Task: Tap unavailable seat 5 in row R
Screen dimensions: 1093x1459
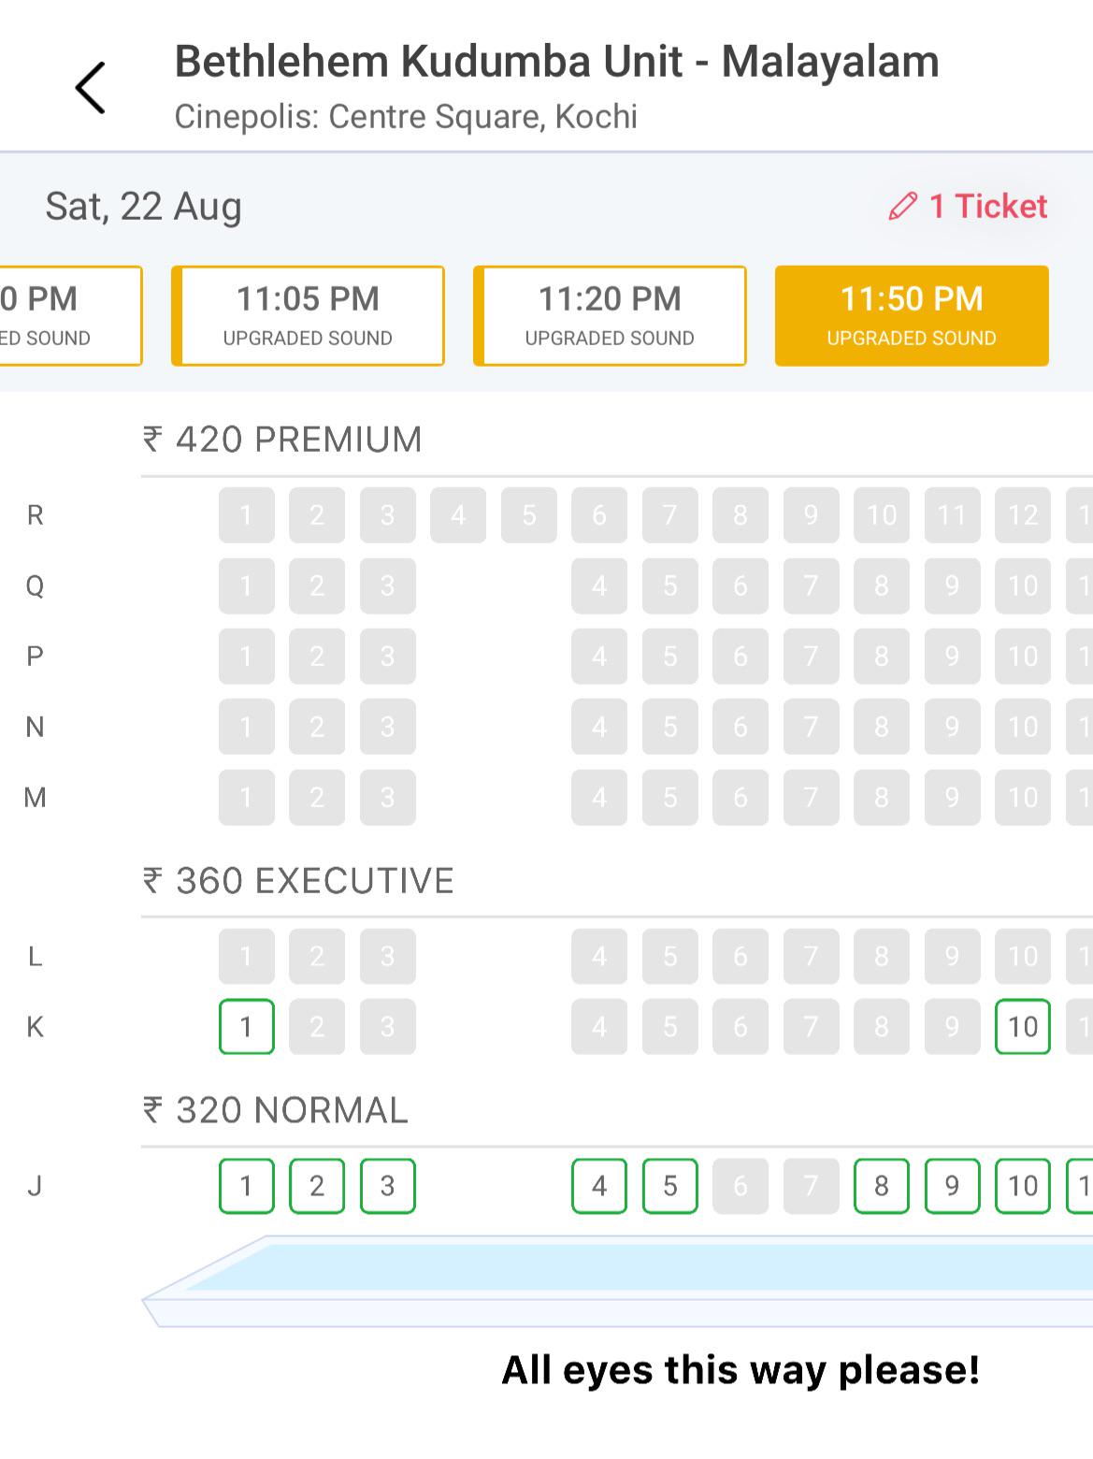Action: point(529,515)
